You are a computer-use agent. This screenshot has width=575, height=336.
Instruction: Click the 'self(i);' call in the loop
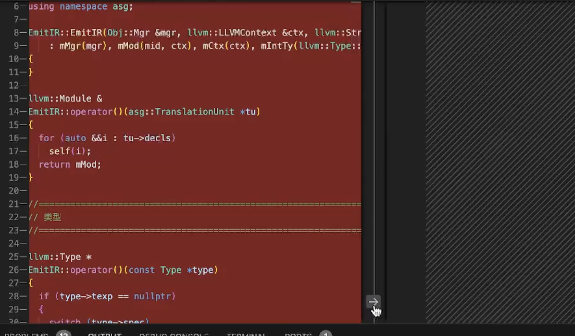tap(70, 151)
